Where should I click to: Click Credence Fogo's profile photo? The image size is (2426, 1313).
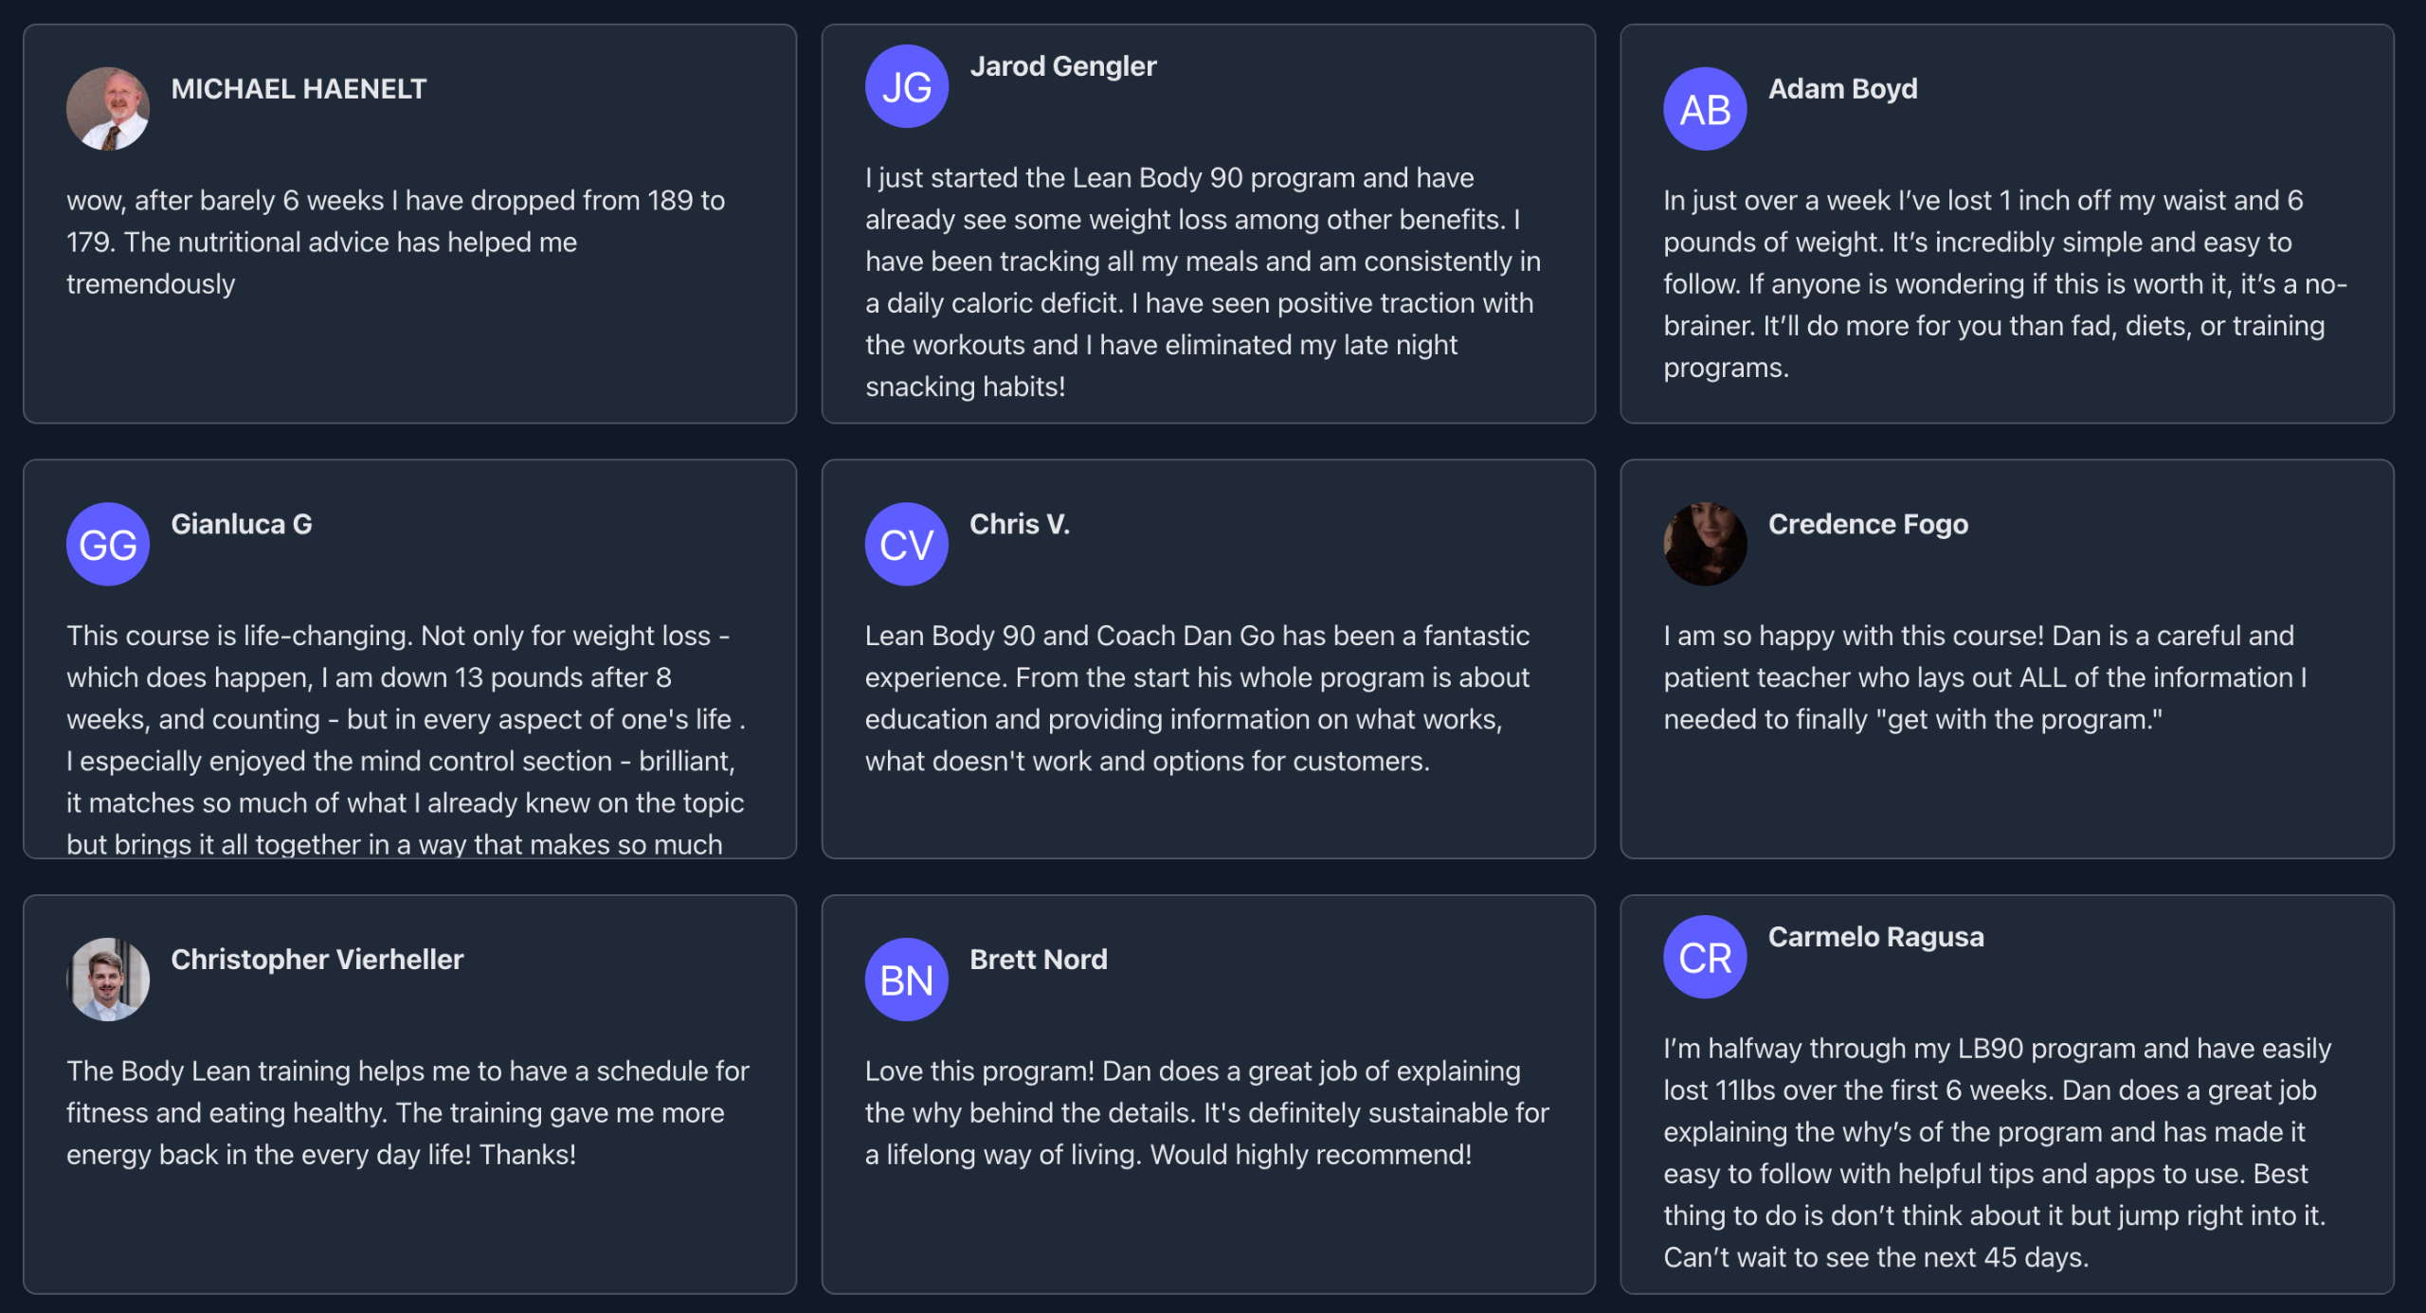click(x=1705, y=544)
